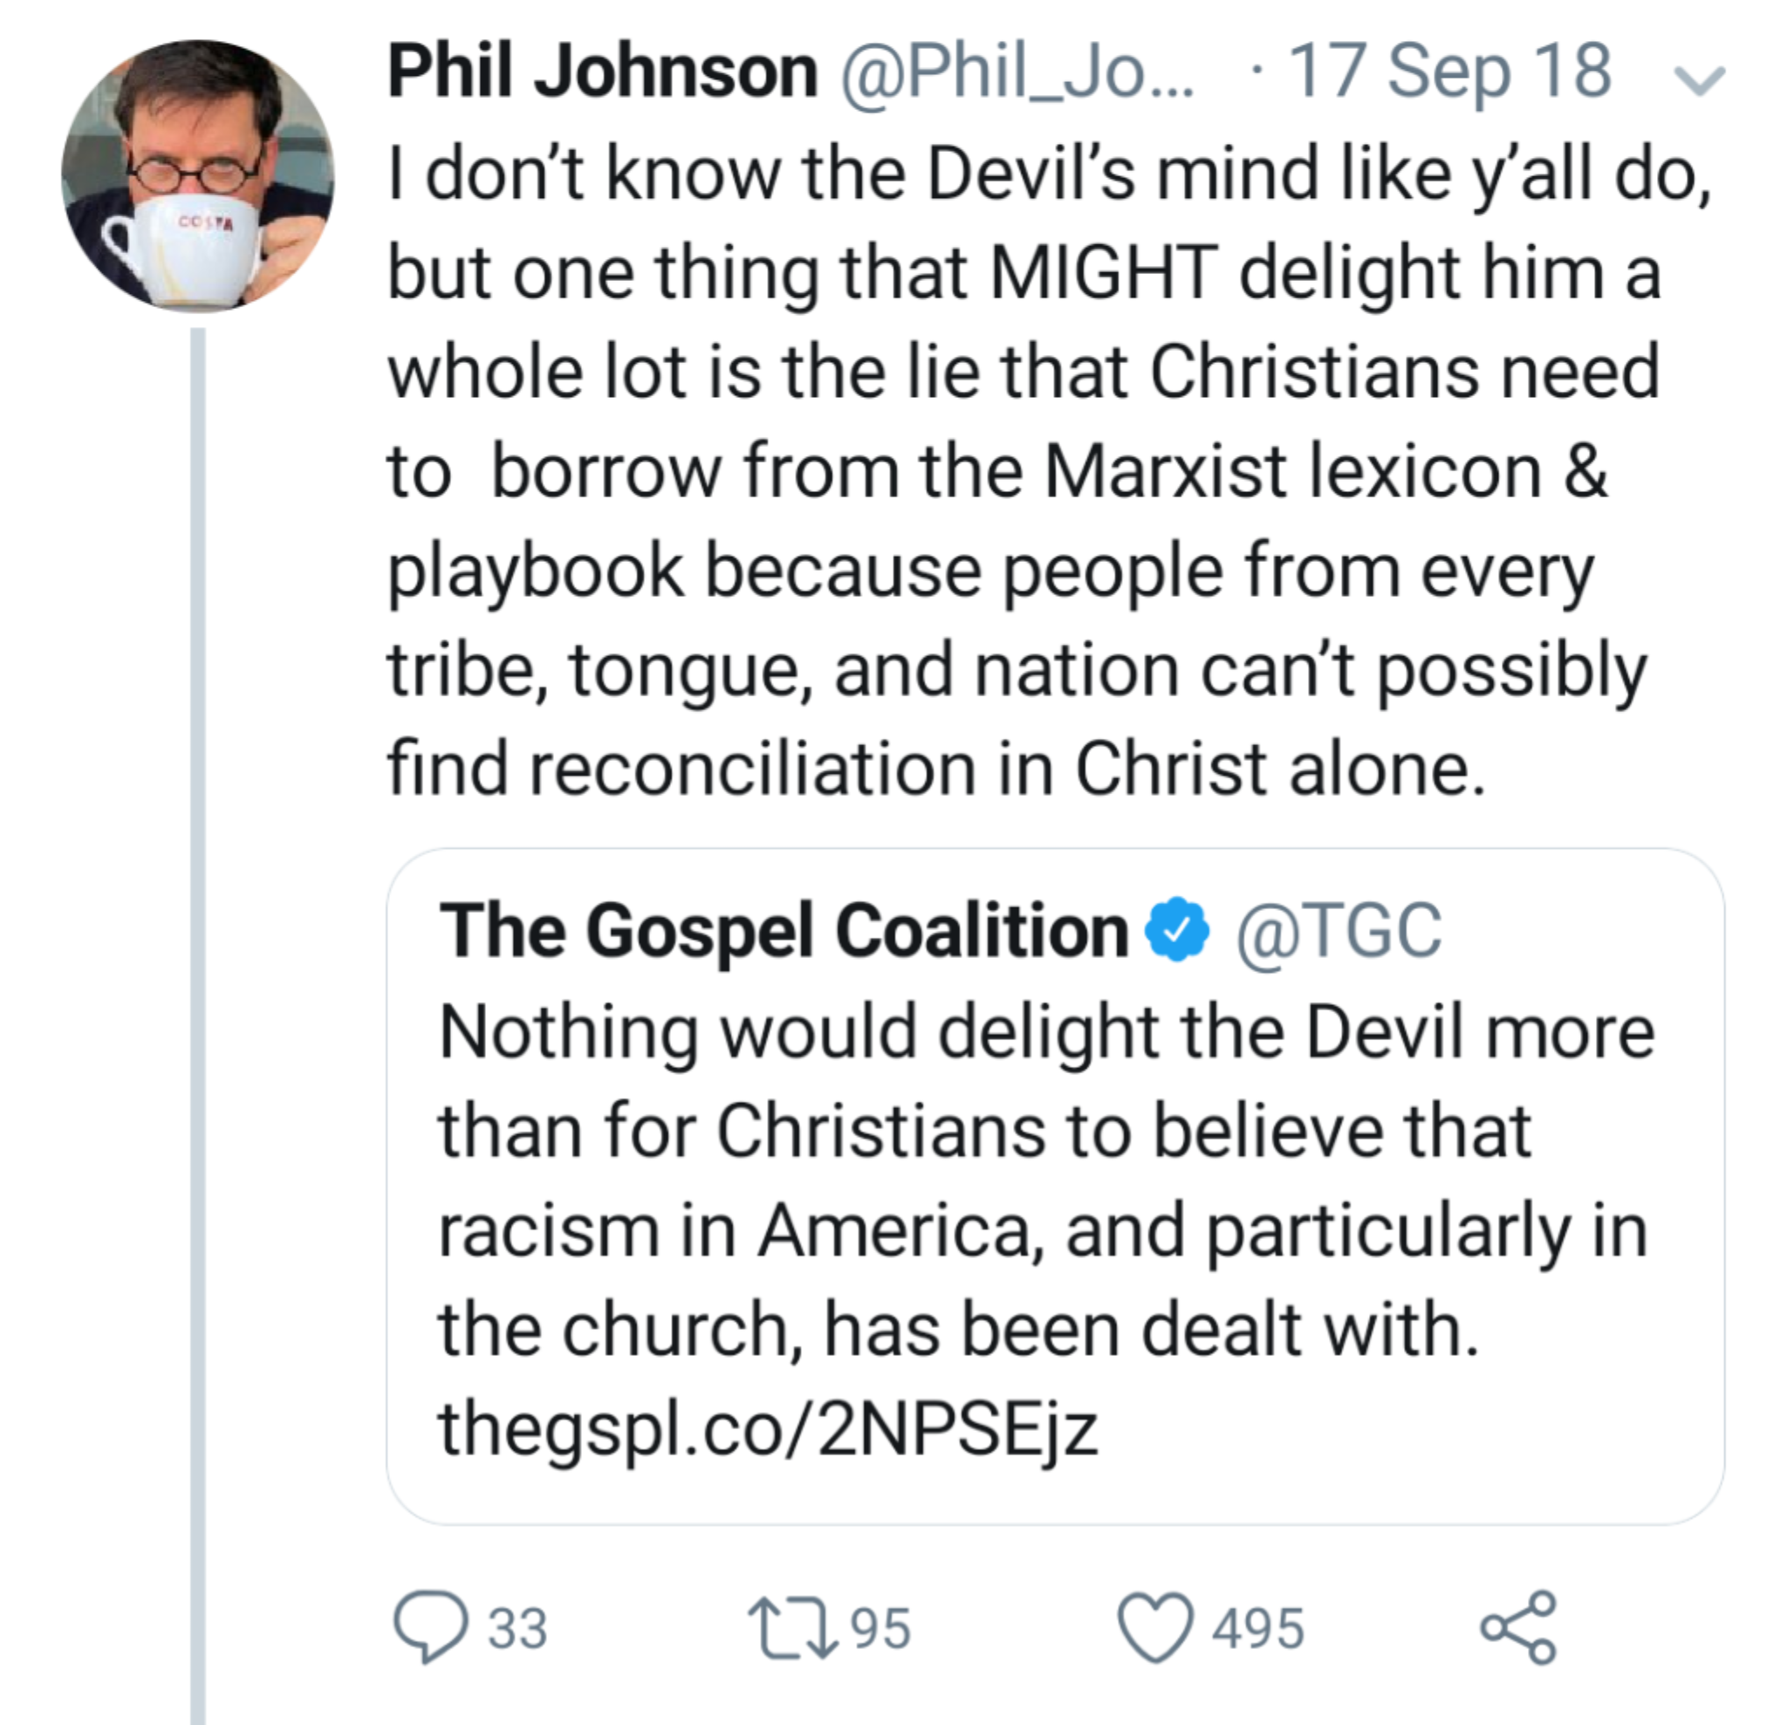This screenshot has height=1725, width=1787.
Task: Click the like count 495
Action: coord(1258,1629)
